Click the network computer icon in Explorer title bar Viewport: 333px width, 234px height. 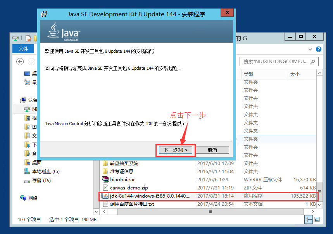(16, 38)
